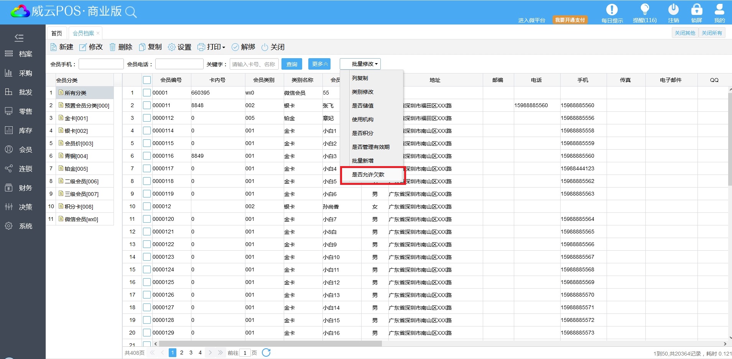Check the row for member 0000120
The image size is (732, 359).
click(146, 219)
